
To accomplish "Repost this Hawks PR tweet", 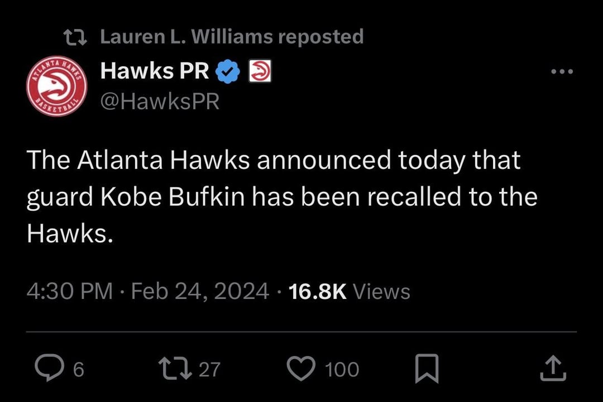I will [174, 369].
